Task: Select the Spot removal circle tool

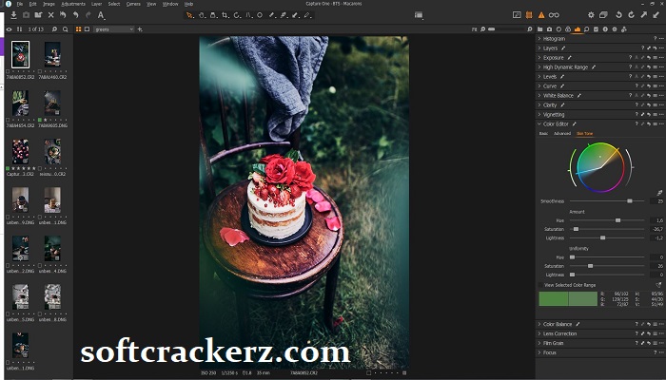Action: [260, 15]
